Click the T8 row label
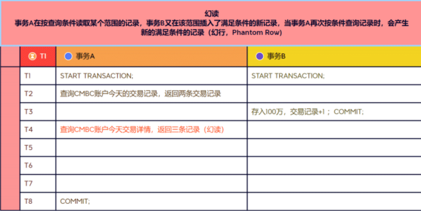 tap(28, 201)
